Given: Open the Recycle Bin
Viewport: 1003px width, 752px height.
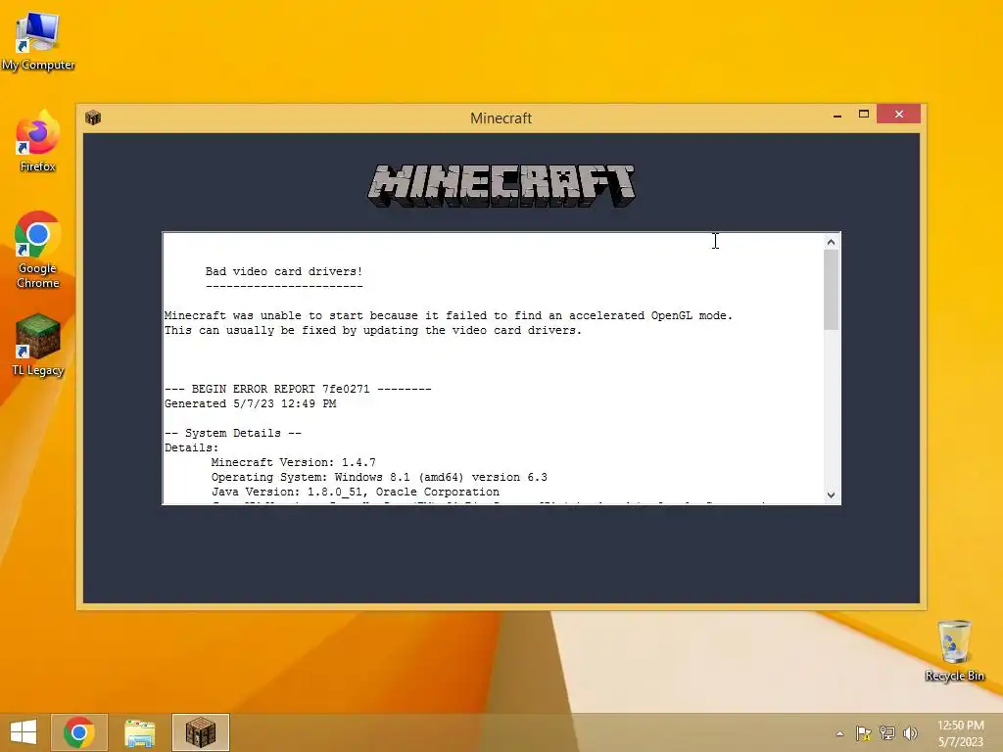Looking at the screenshot, I should pos(954,651).
